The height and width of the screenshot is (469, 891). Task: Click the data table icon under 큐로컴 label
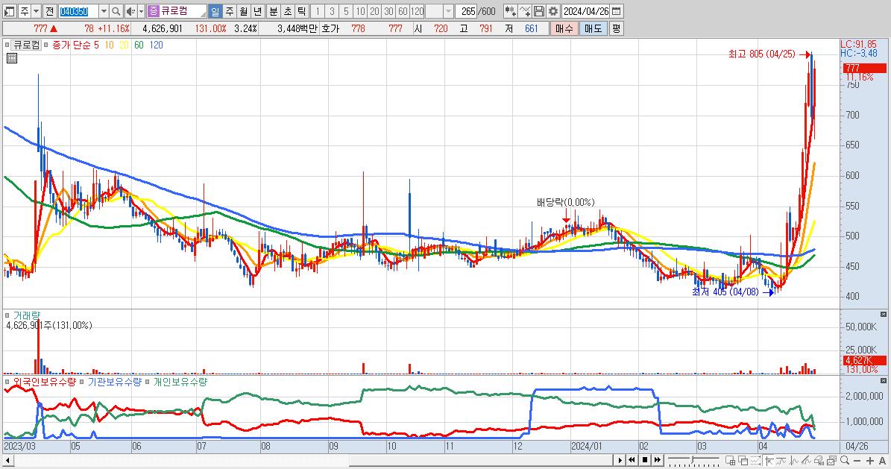coord(12,58)
